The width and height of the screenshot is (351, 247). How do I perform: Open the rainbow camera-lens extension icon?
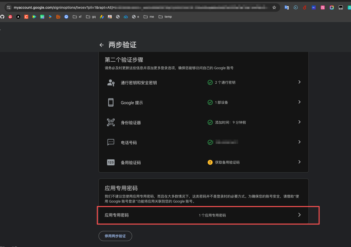(332, 7)
